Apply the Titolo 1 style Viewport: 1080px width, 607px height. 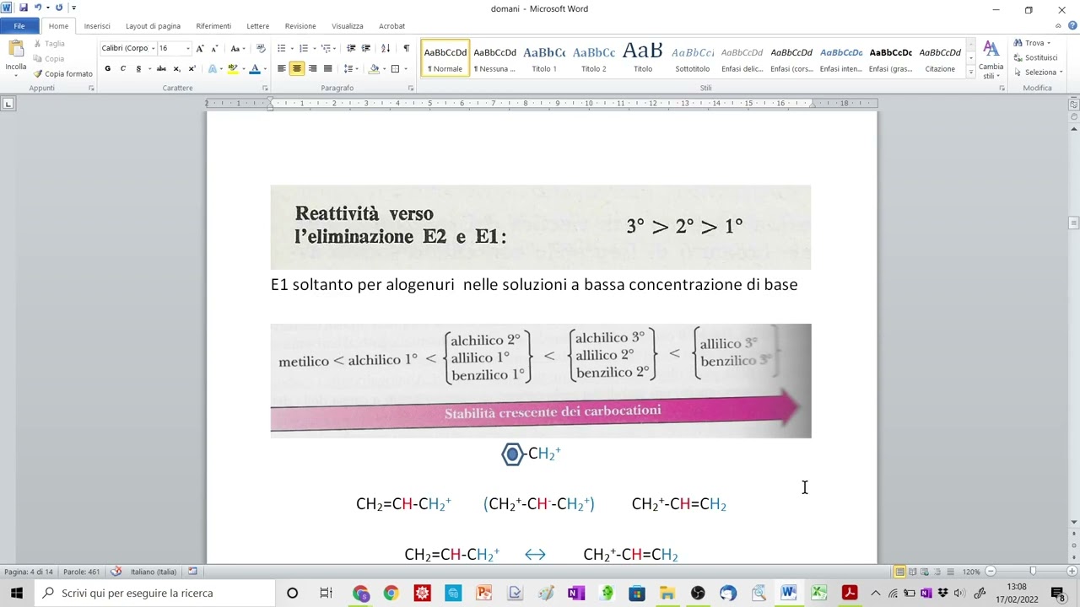[x=544, y=58]
